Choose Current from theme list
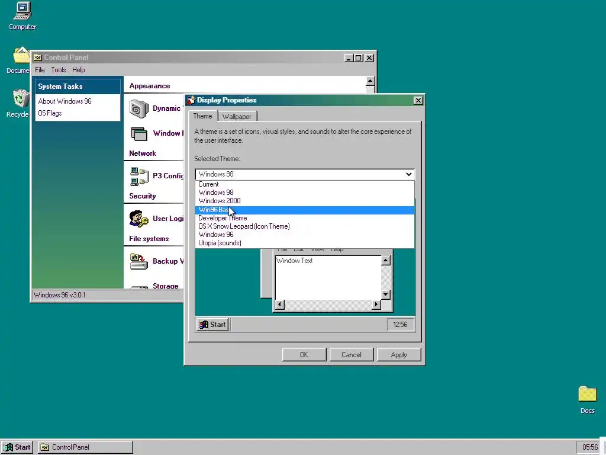 tap(305, 184)
